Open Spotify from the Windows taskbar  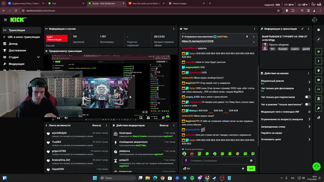click(192, 178)
